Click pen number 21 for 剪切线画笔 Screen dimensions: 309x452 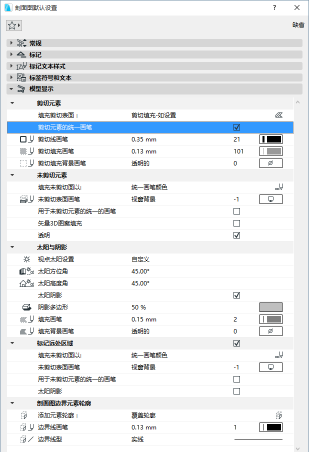tap(237, 139)
